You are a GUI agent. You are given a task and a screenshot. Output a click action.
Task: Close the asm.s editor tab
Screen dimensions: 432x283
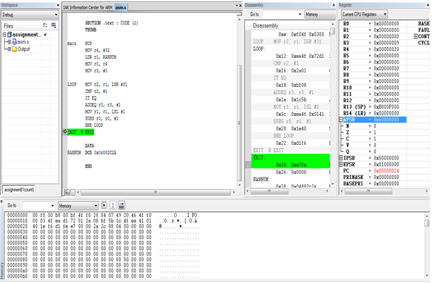pos(241,6)
